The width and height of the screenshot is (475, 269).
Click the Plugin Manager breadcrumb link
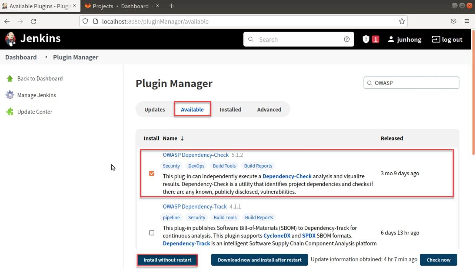[x=76, y=57]
